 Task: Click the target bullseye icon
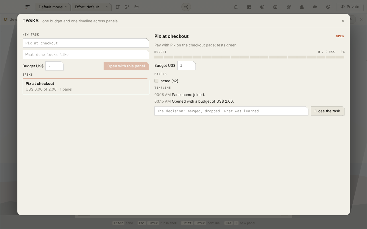pos(262,7)
